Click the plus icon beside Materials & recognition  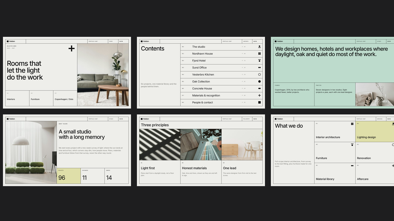(x=259, y=95)
